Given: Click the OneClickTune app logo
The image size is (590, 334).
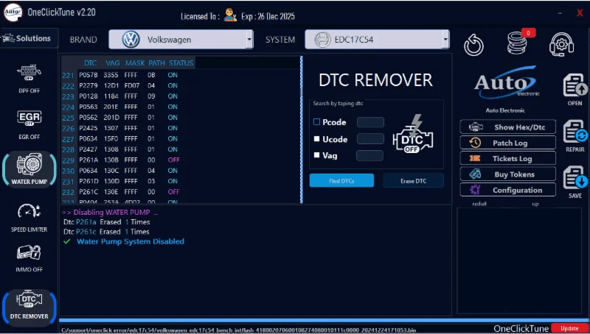Looking at the screenshot, I should [13, 13].
